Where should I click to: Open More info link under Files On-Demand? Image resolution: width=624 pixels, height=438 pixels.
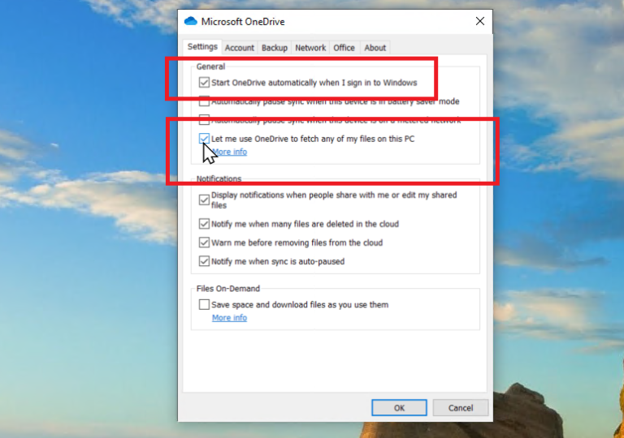pyautogui.click(x=229, y=318)
